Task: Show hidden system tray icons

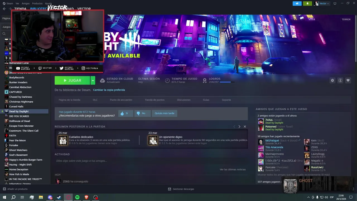Action: [308, 197]
